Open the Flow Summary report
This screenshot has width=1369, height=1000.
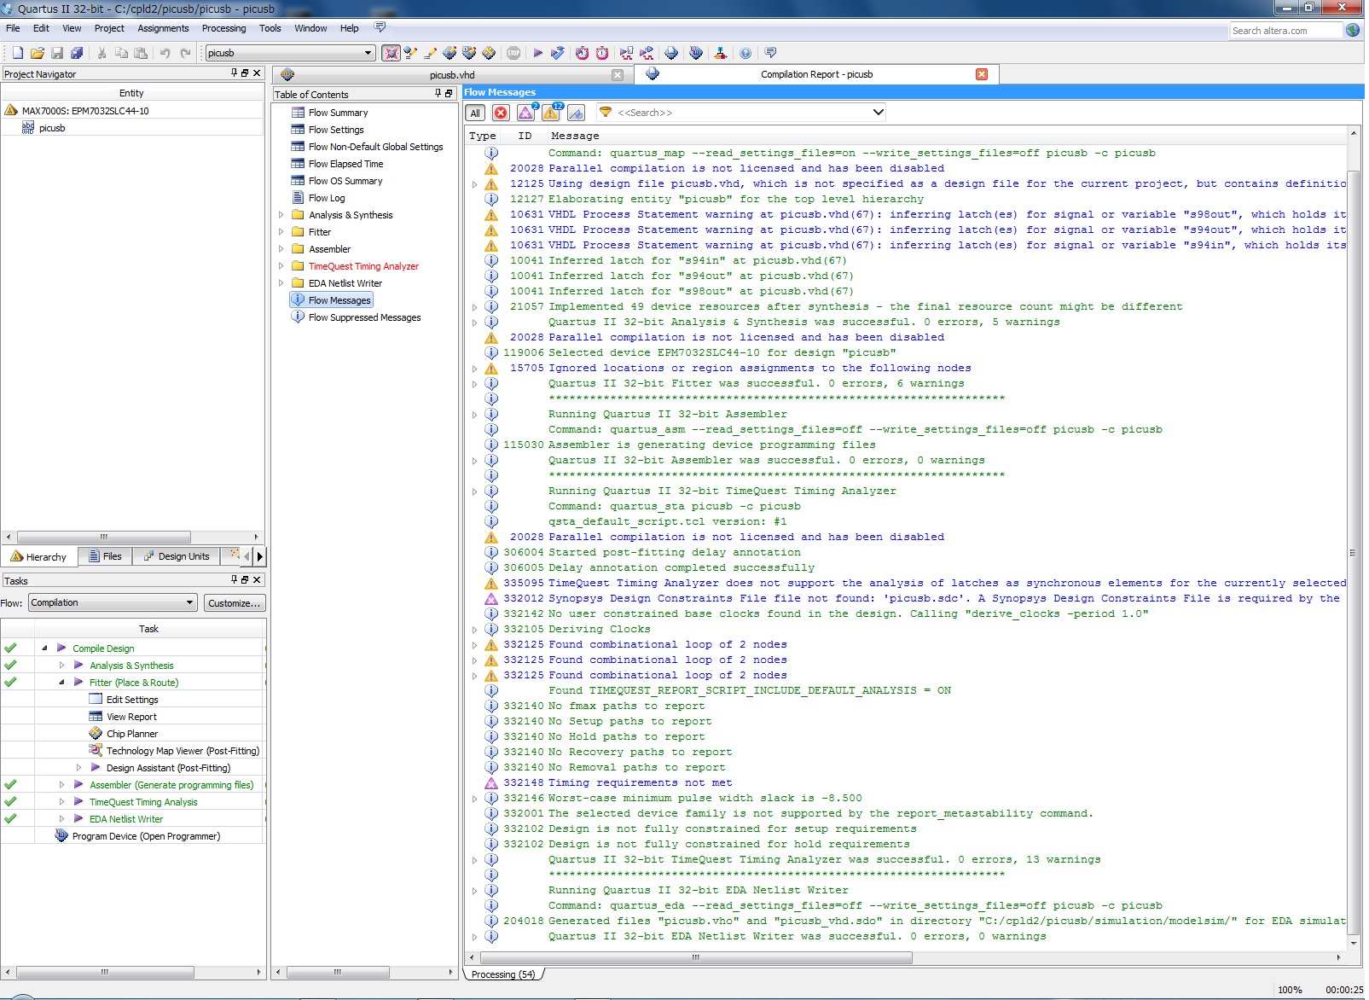338,113
